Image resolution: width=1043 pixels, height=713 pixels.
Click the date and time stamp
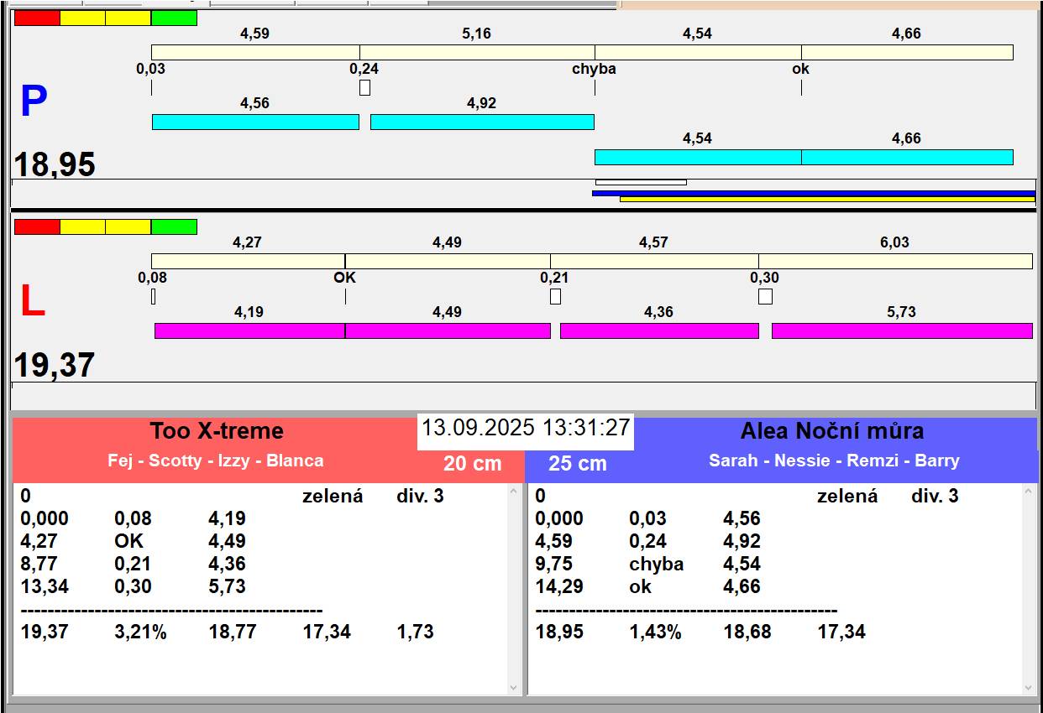[525, 428]
